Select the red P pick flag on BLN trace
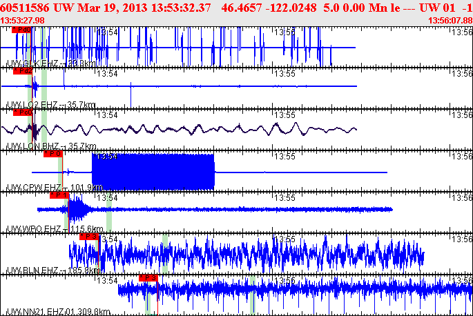Viewport: 473px width, 316px height. tap(90, 237)
